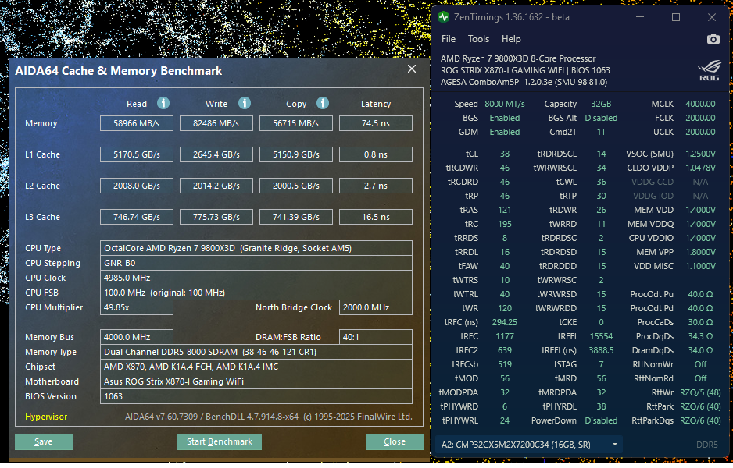
Task: Click Memory Type Dual Channel DDR5-8000 field
Action: tap(256, 352)
